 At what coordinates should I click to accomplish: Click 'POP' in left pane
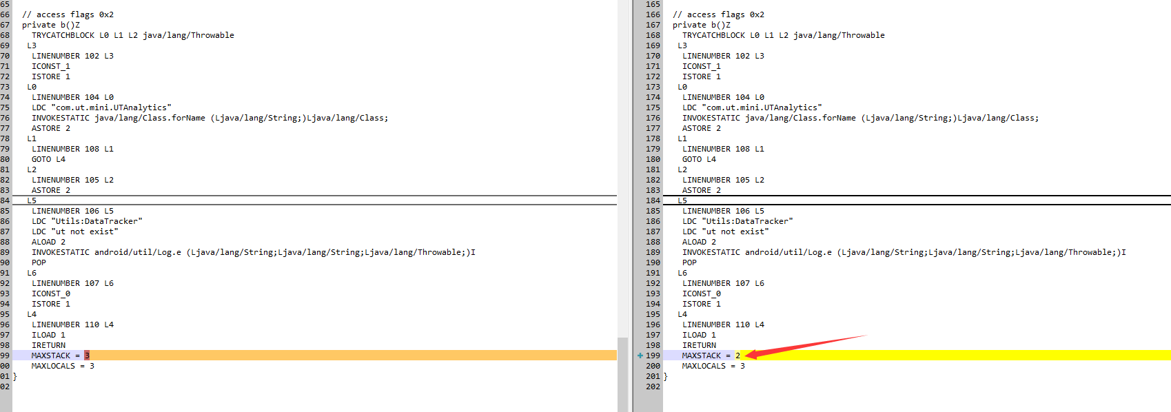(39, 262)
